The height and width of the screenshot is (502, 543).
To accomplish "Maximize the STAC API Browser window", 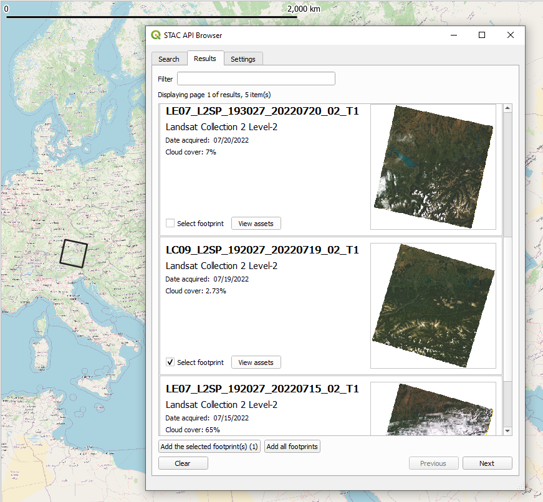I will [x=482, y=36].
